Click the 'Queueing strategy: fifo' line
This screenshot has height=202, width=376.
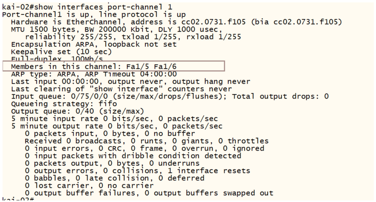(x=64, y=104)
